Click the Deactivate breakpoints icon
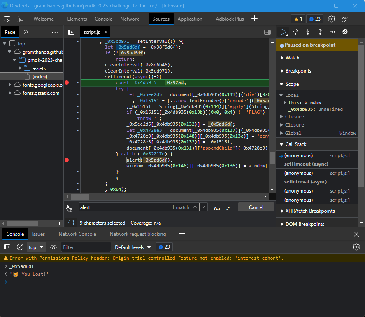The height and width of the screenshot is (317, 365). [x=345, y=32]
